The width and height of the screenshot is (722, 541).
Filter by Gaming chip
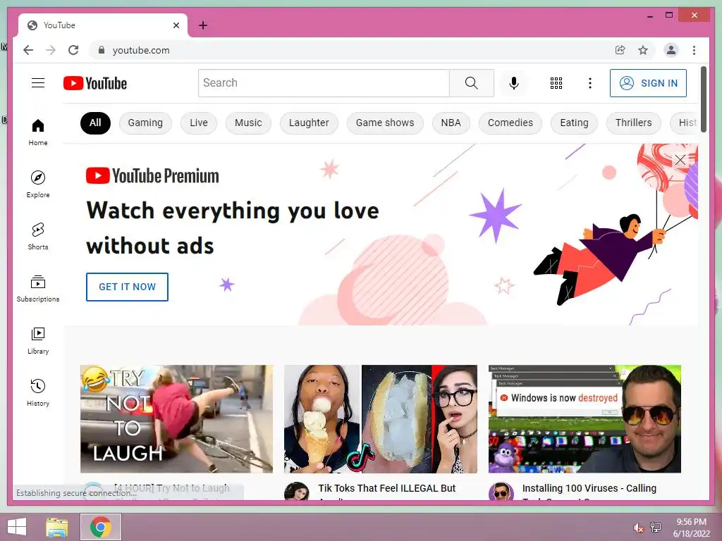pos(145,123)
